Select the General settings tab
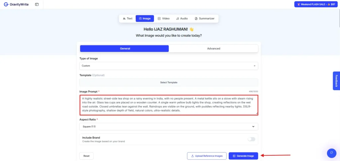This screenshot has width=340, height=161. pyautogui.click(x=125, y=48)
